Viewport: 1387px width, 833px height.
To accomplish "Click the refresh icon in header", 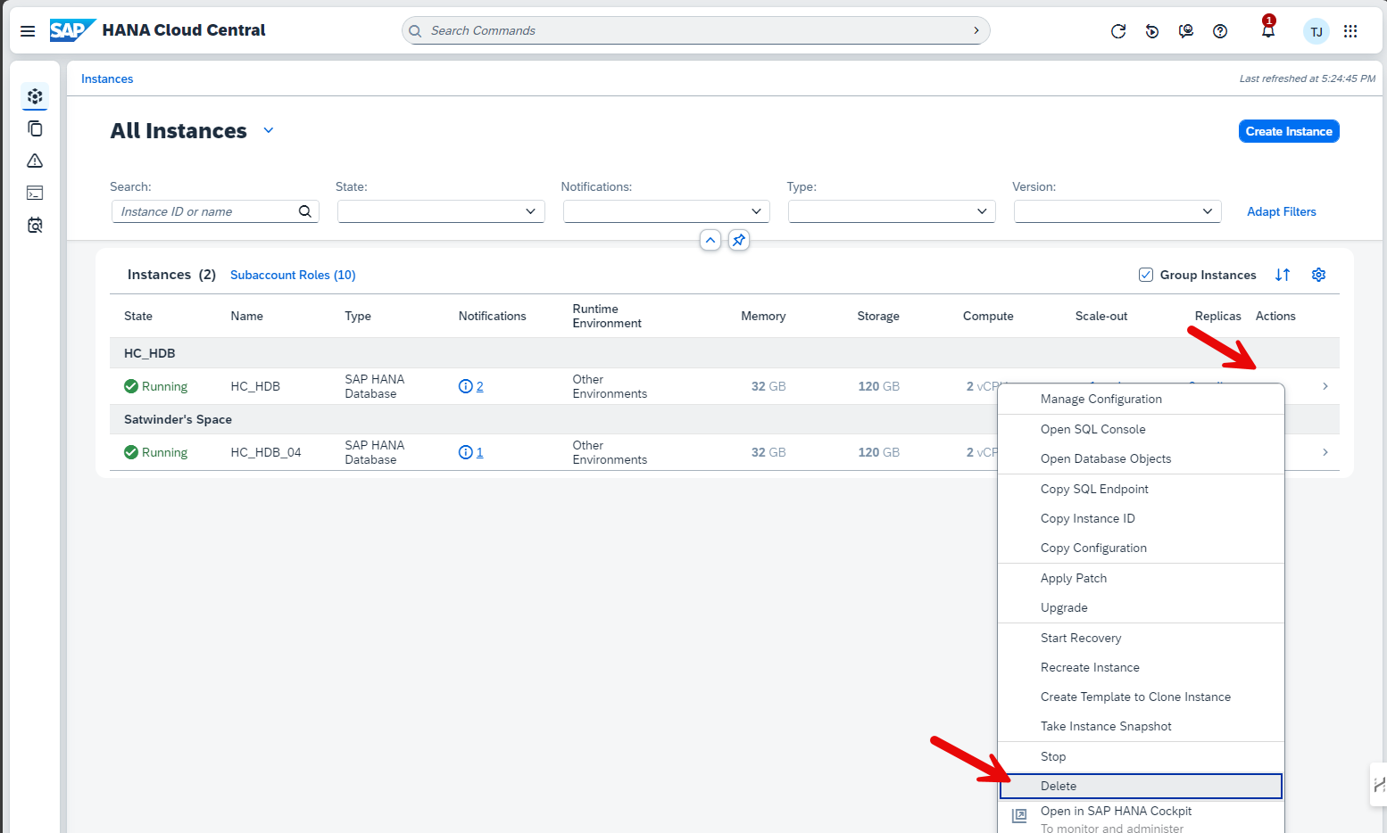I will [x=1117, y=31].
